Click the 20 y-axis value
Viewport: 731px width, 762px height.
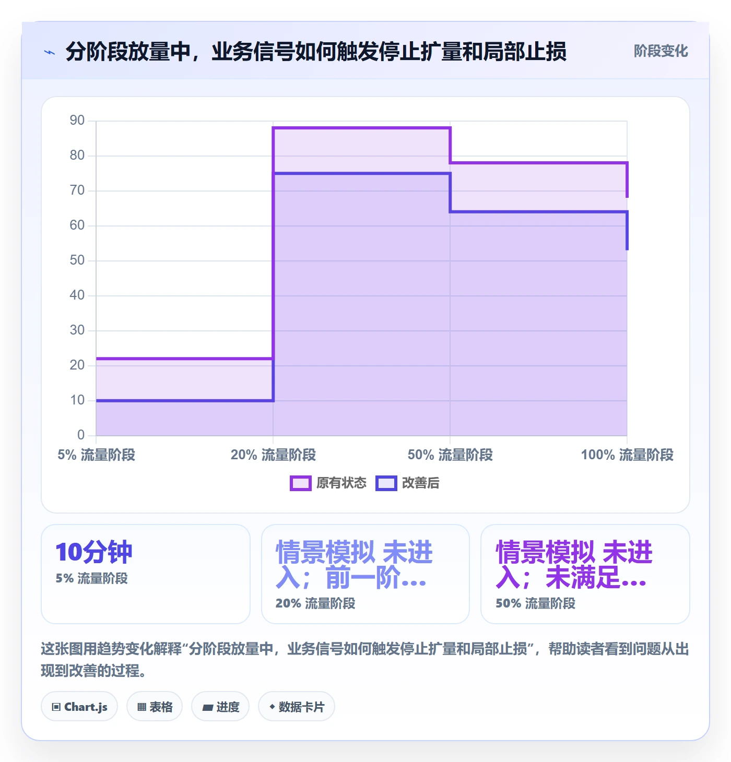[77, 365]
